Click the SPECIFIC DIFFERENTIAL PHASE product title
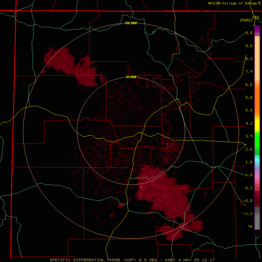 point(85,260)
